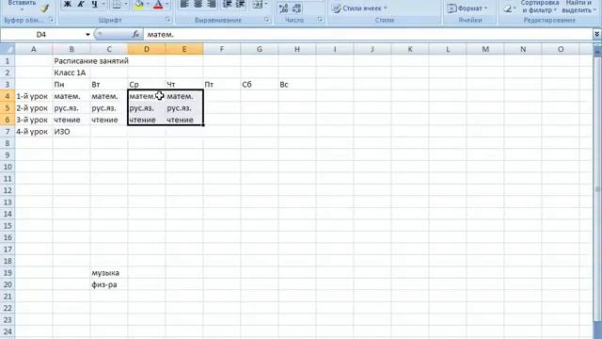The height and width of the screenshot is (339, 602).
Task: Select чтение cell in column B
Action: (x=71, y=120)
